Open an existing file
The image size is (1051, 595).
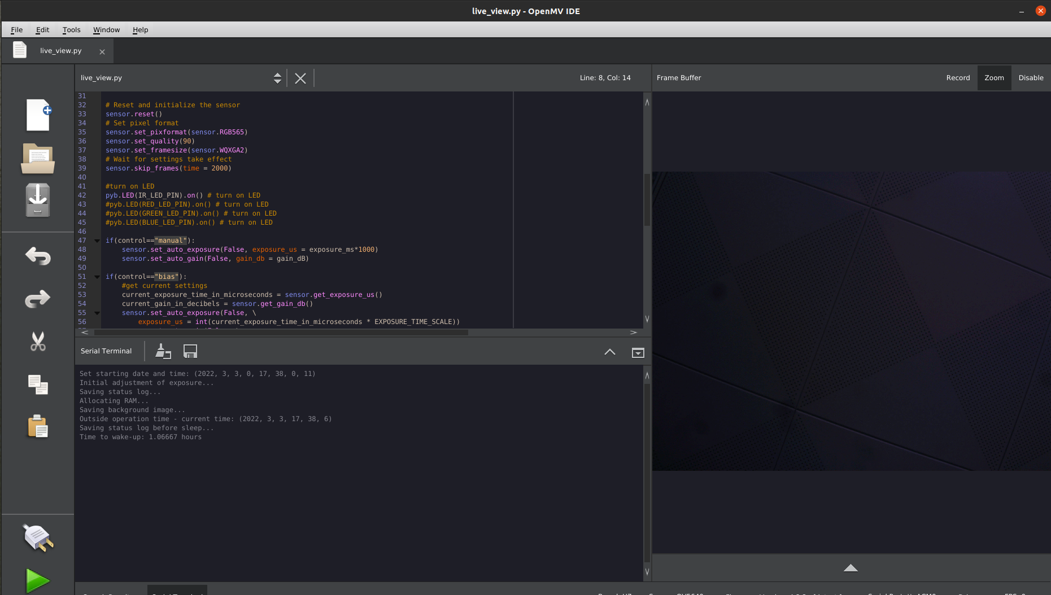(x=37, y=159)
